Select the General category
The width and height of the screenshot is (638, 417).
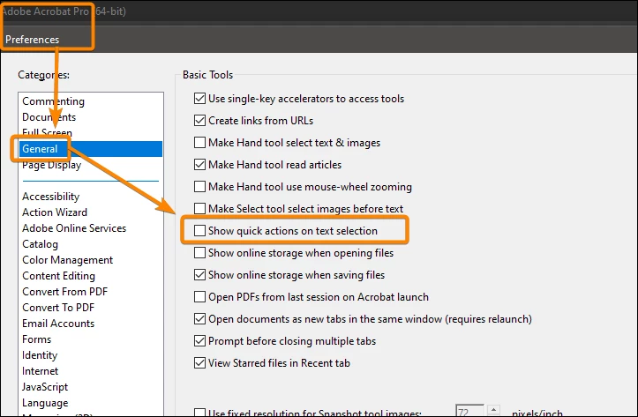[91, 149]
